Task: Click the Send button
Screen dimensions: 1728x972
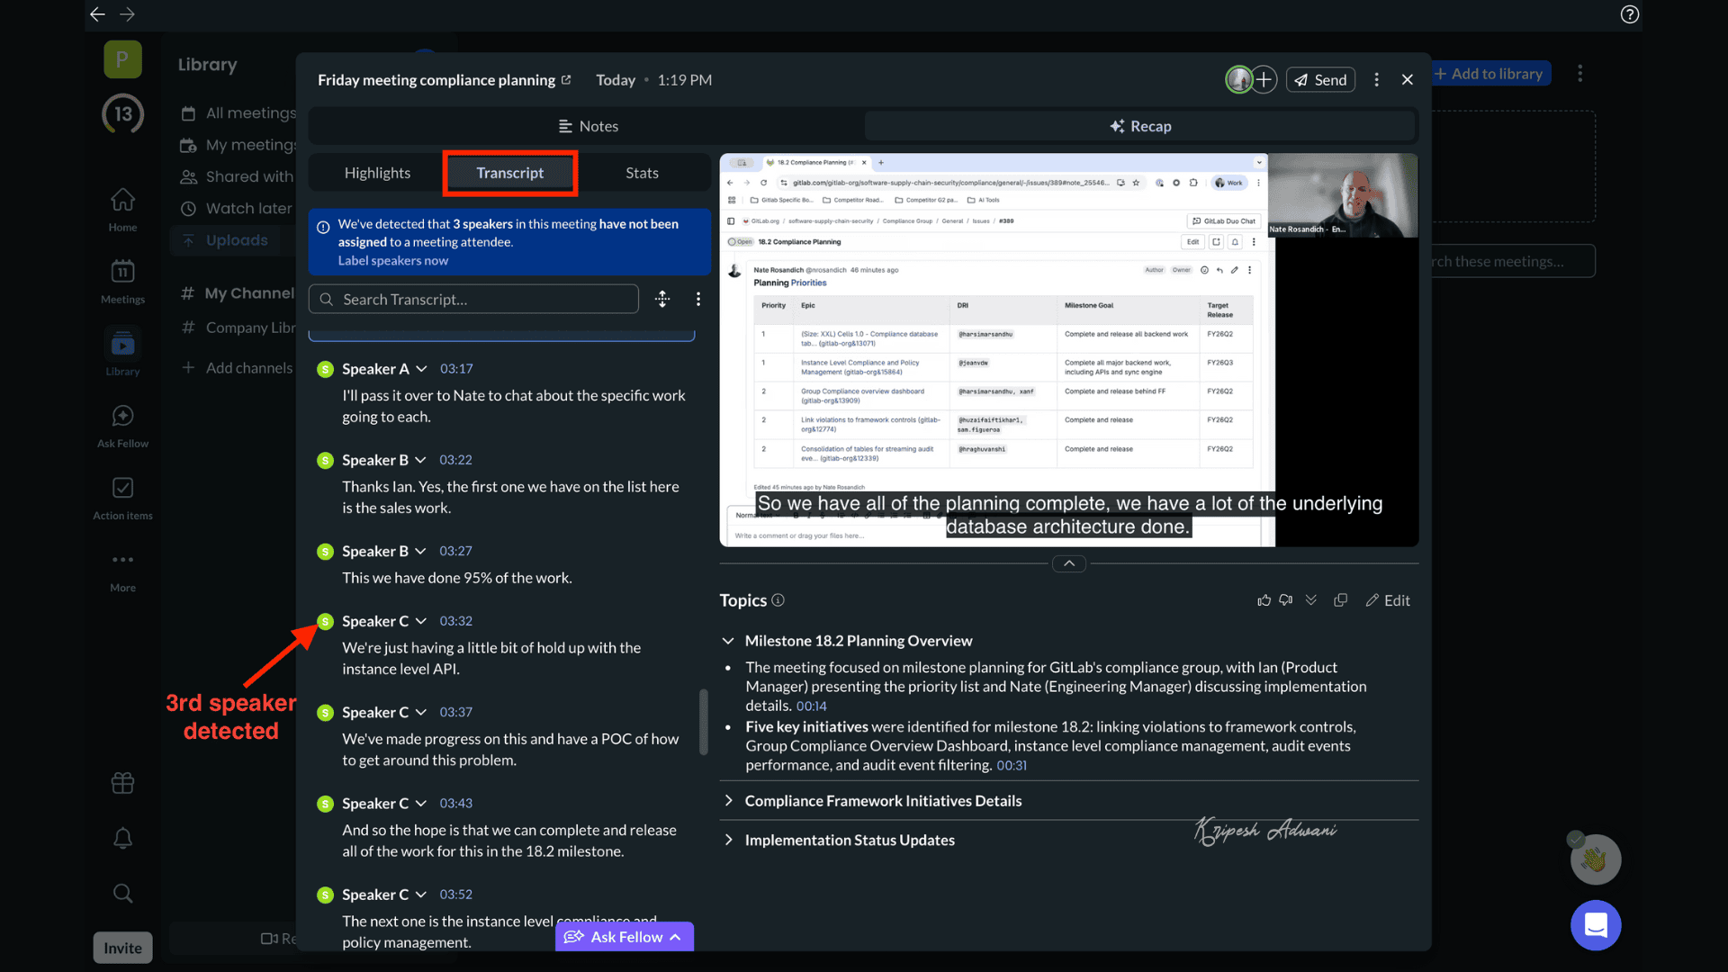Action: pos(1320,80)
